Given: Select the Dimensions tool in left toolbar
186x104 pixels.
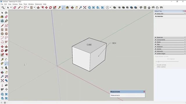Looking at the screenshot, I should tap(6, 60).
